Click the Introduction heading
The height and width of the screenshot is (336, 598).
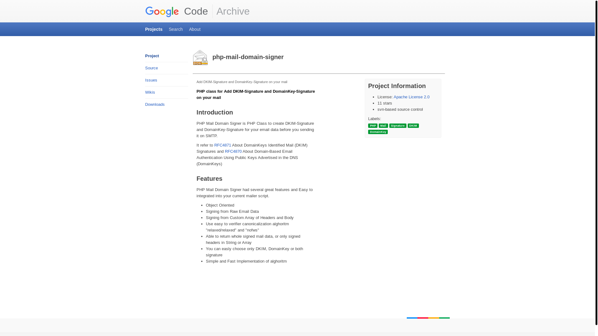215,112
